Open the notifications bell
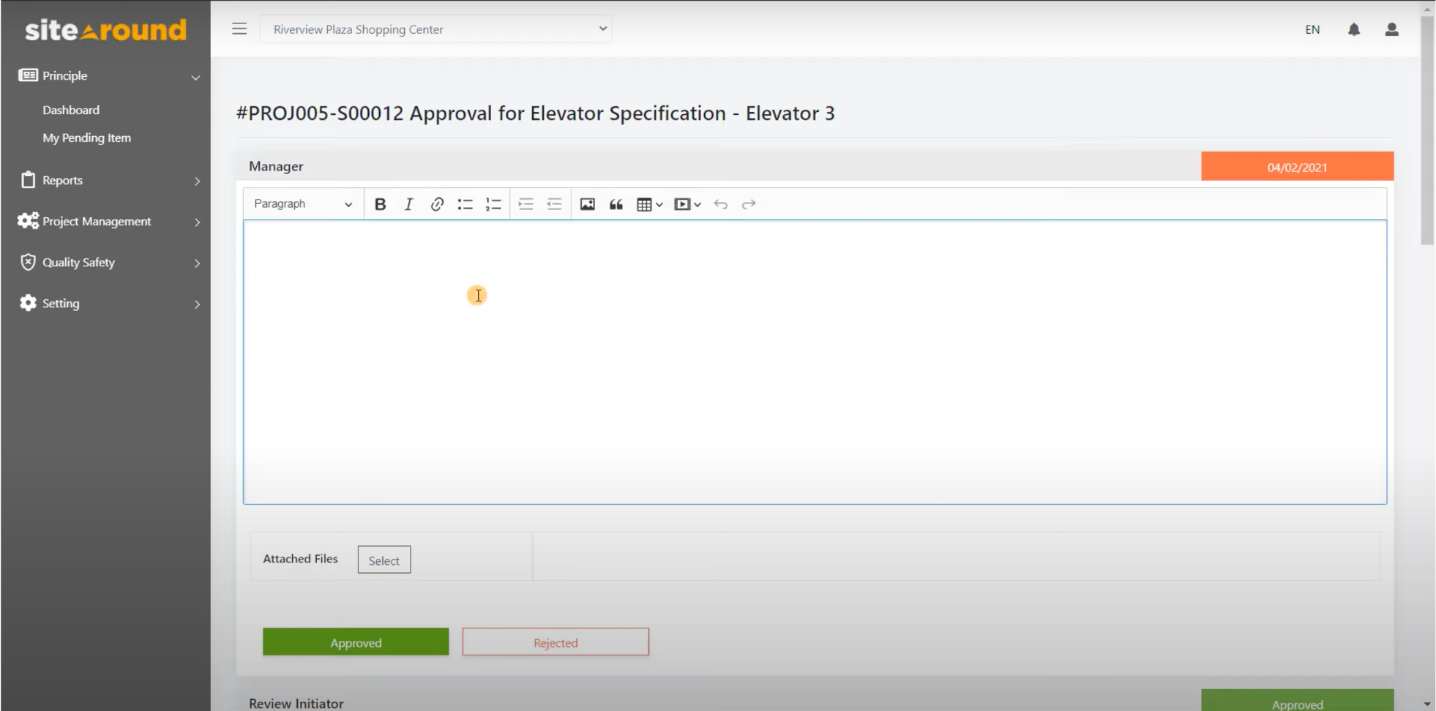Screen dimensions: 1436x711 point(1354,29)
